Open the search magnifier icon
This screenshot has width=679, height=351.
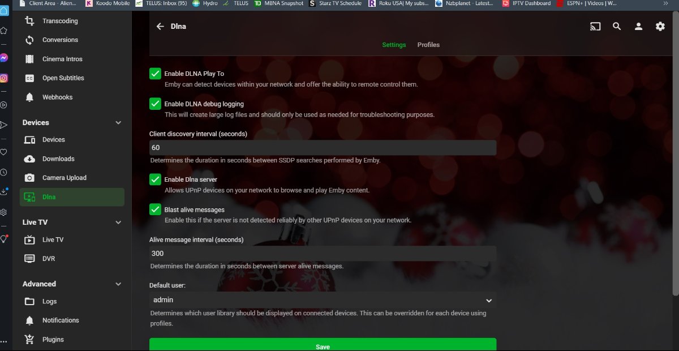click(x=617, y=26)
